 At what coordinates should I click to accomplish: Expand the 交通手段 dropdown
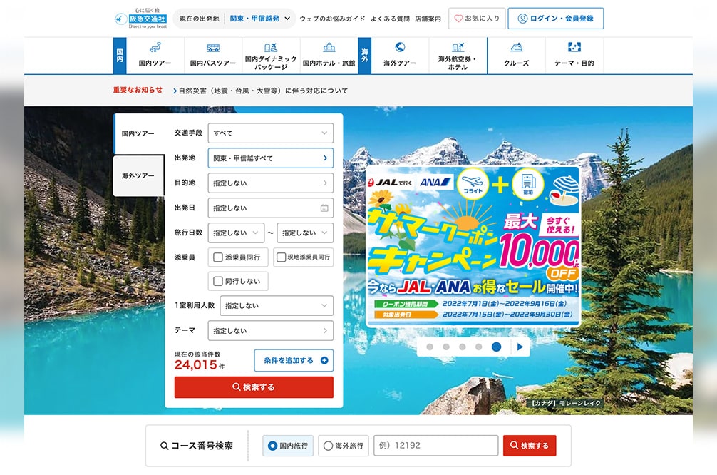pos(270,133)
